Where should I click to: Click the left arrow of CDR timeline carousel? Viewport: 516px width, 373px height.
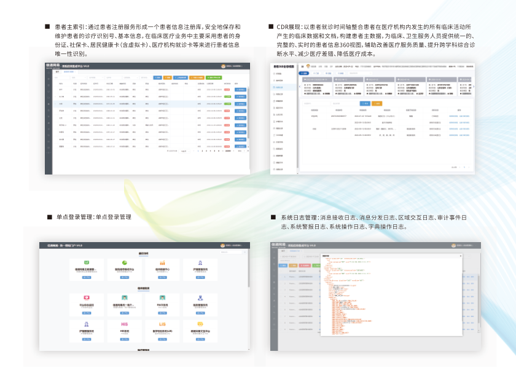coord(299,87)
